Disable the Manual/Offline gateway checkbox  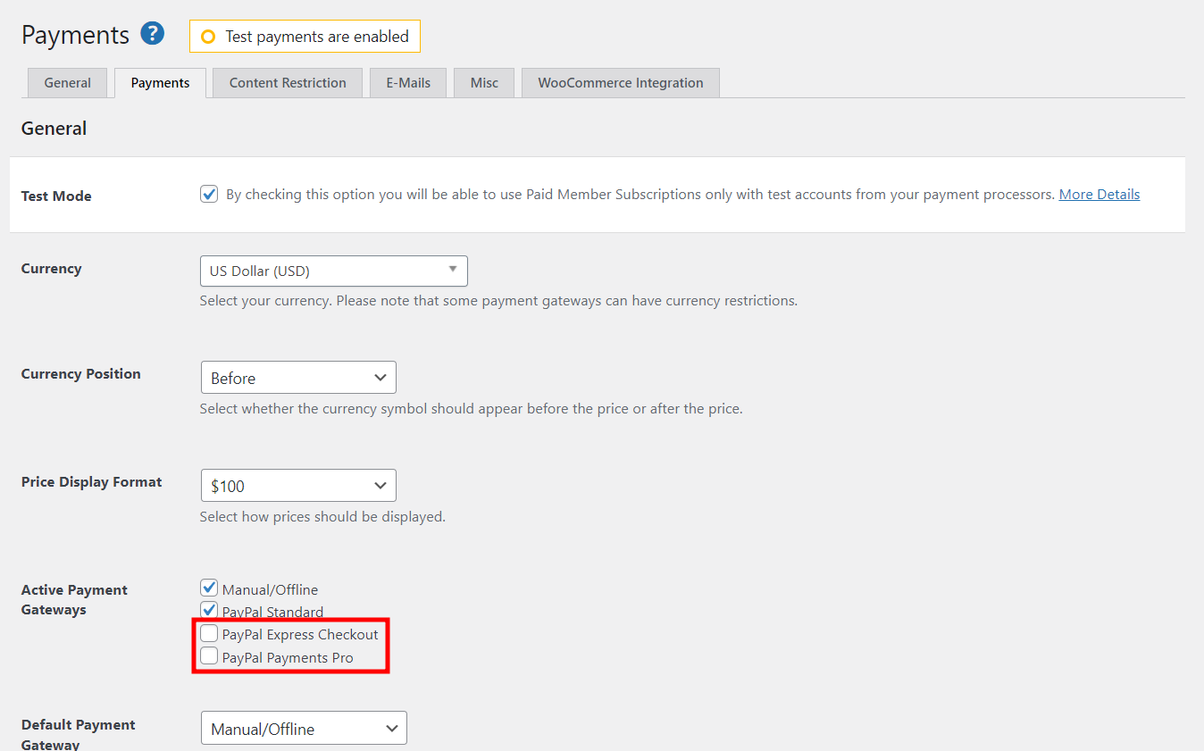point(209,588)
